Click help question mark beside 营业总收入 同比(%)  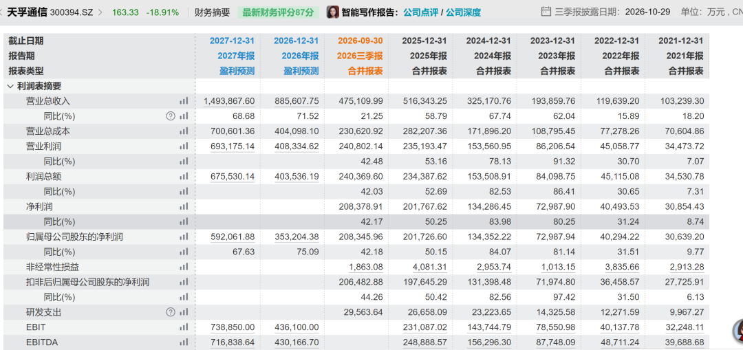(171, 116)
